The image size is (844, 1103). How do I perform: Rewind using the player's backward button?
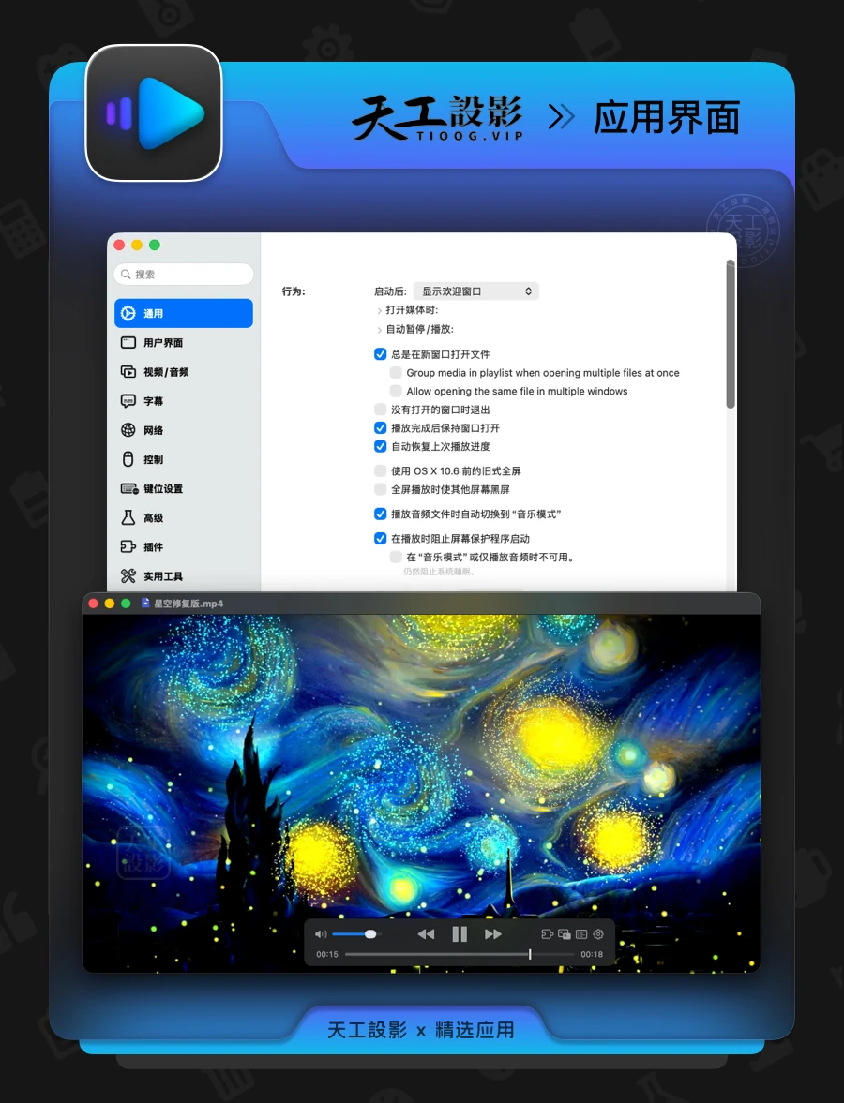pos(426,934)
